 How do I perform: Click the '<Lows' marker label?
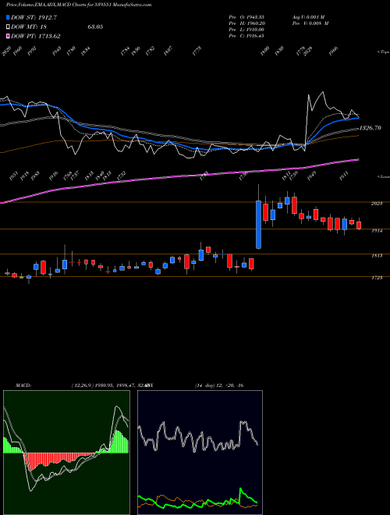[383, 176]
